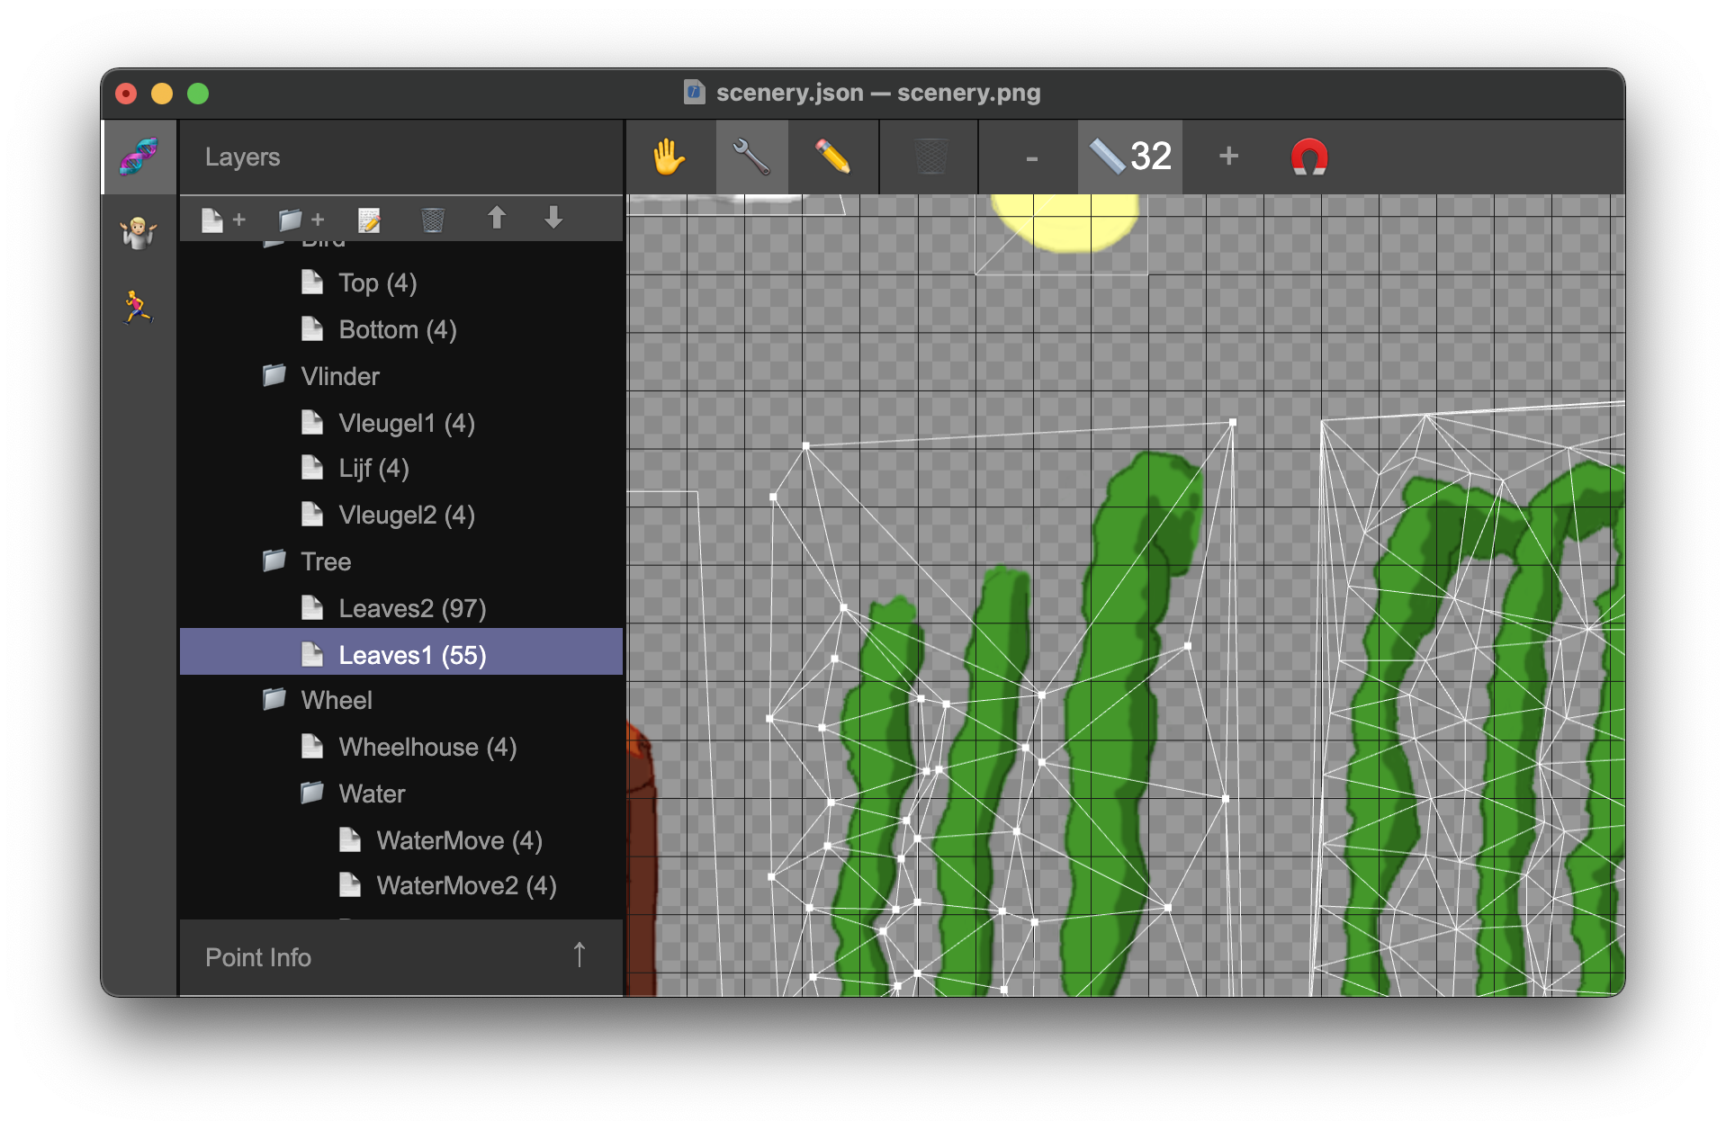
Task: Click file icon of Wheelhouse layer
Action: 312,746
